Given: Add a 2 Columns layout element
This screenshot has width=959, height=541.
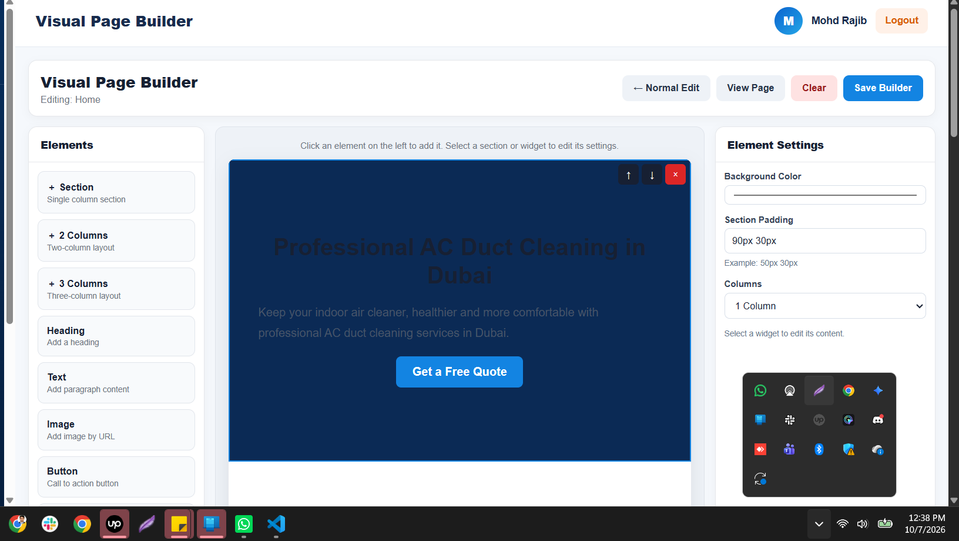Looking at the screenshot, I should click(x=116, y=241).
